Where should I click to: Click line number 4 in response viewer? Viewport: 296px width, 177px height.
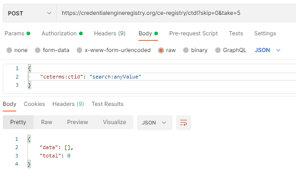pos(17,164)
